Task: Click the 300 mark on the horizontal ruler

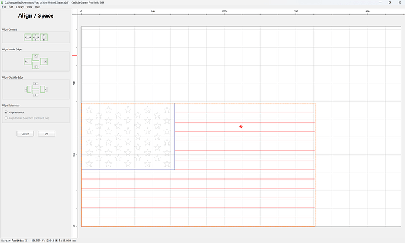Action: (x=296, y=11)
